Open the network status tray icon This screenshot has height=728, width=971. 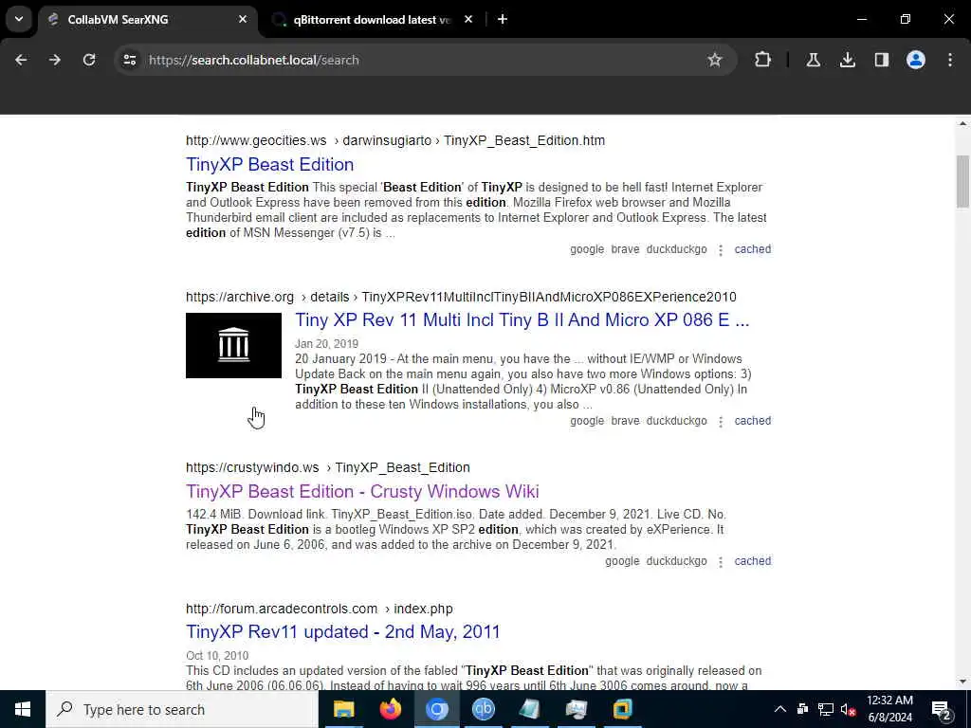tap(826, 709)
